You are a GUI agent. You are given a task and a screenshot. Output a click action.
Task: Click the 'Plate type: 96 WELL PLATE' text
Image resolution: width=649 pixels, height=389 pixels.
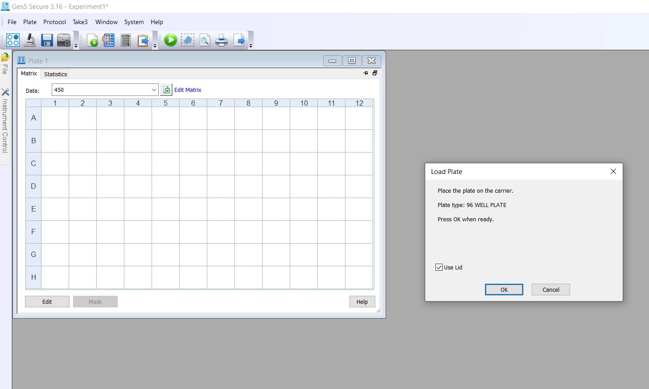[x=472, y=205]
